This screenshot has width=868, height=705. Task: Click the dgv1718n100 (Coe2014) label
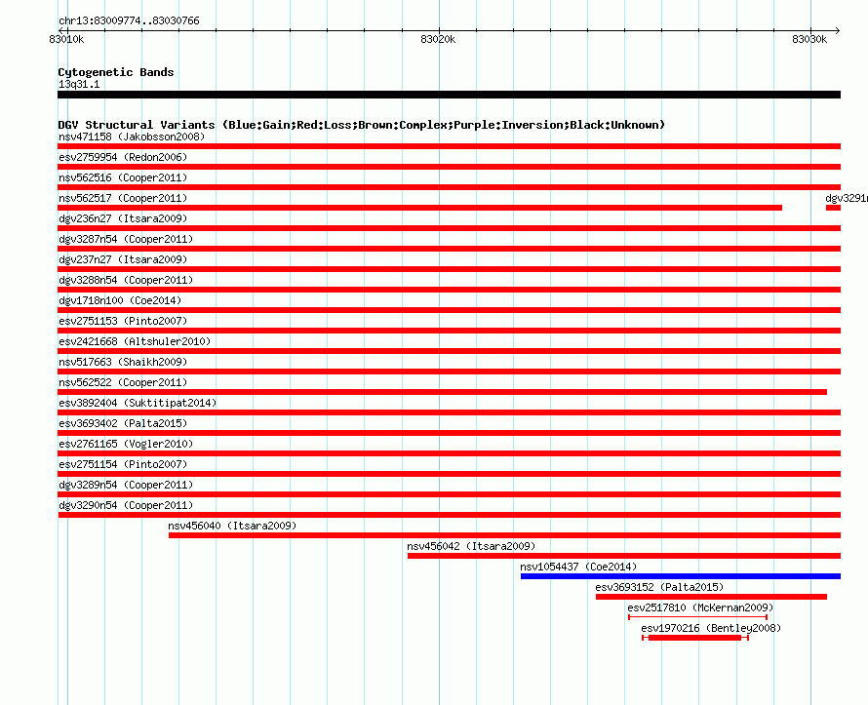pyautogui.click(x=120, y=300)
